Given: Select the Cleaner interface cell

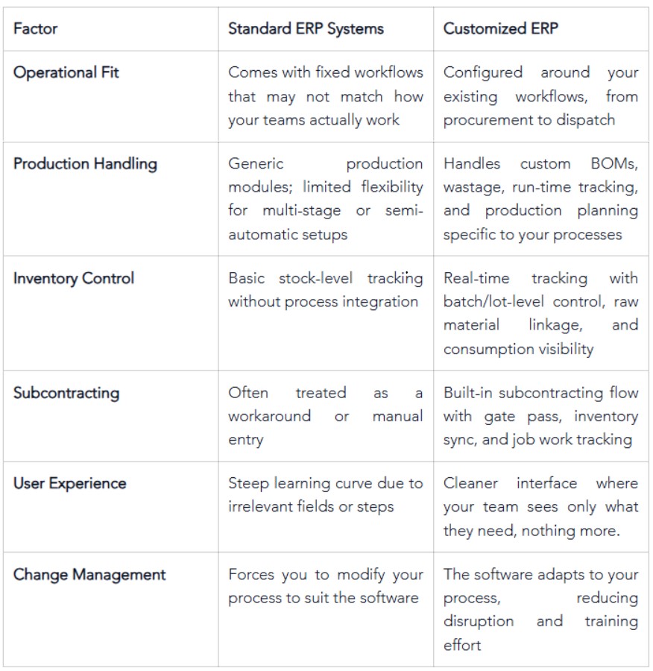Looking at the screenshot, I should (x=541, y=507).
